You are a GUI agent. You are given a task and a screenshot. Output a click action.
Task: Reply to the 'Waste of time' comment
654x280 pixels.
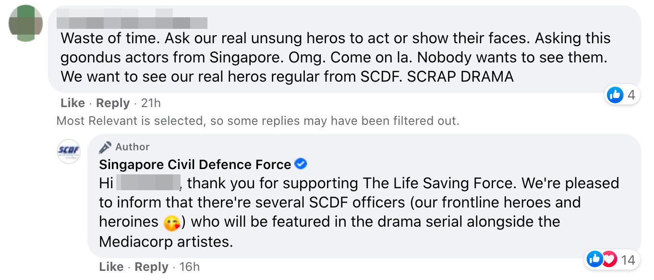coord(113,103)
